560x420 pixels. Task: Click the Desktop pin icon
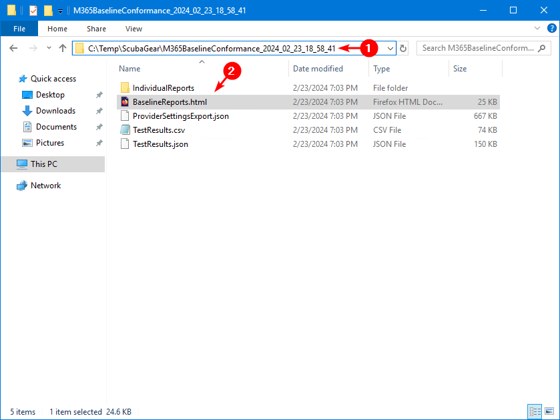(99, 95)
